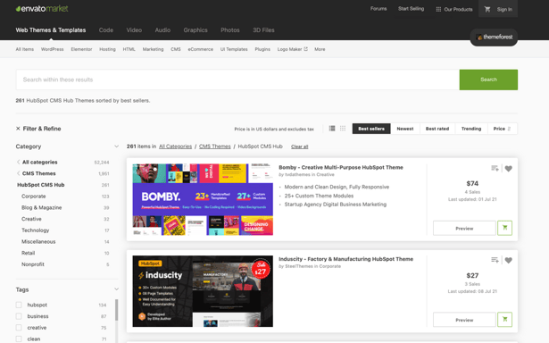The height and width of the screenshot is (343, 549).
Task: Select Web Themes & Templates tab
Action: click(x=51, y=30)
